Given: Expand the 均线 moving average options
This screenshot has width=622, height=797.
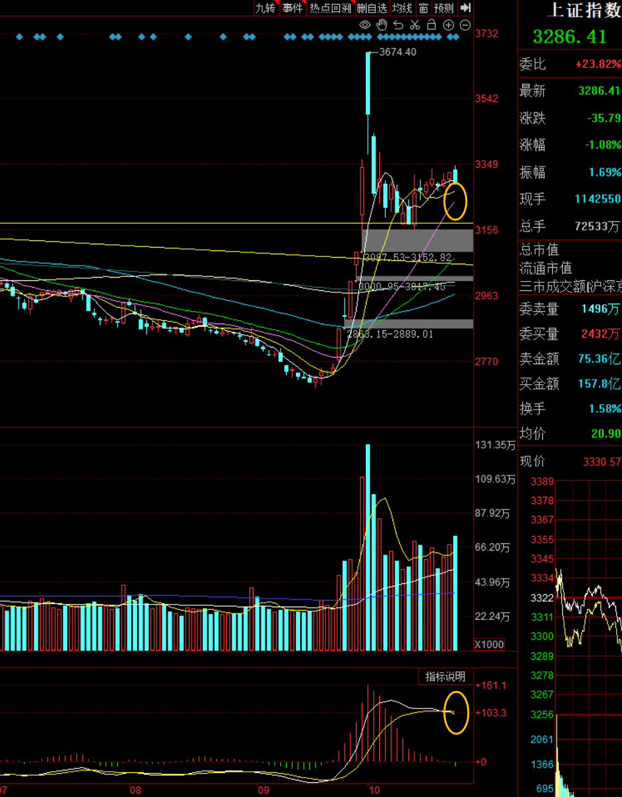Looking at the screenshot, I should point(402,8).
